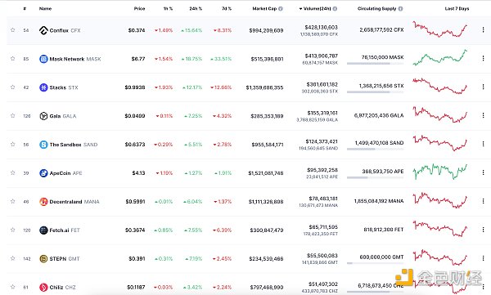Click the Gala coin logo icon
This screenshot has width=491, height=295.
click(43, 116)
